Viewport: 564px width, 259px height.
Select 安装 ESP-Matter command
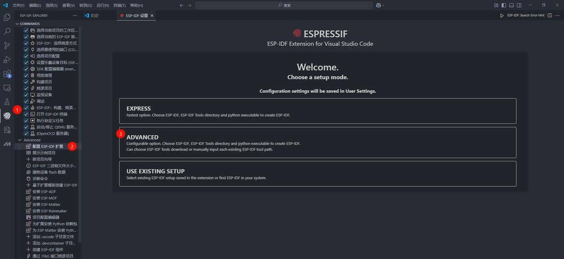point(46,205)
